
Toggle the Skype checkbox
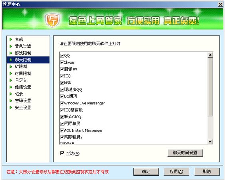pyautogui.click(x=62, y=62)
